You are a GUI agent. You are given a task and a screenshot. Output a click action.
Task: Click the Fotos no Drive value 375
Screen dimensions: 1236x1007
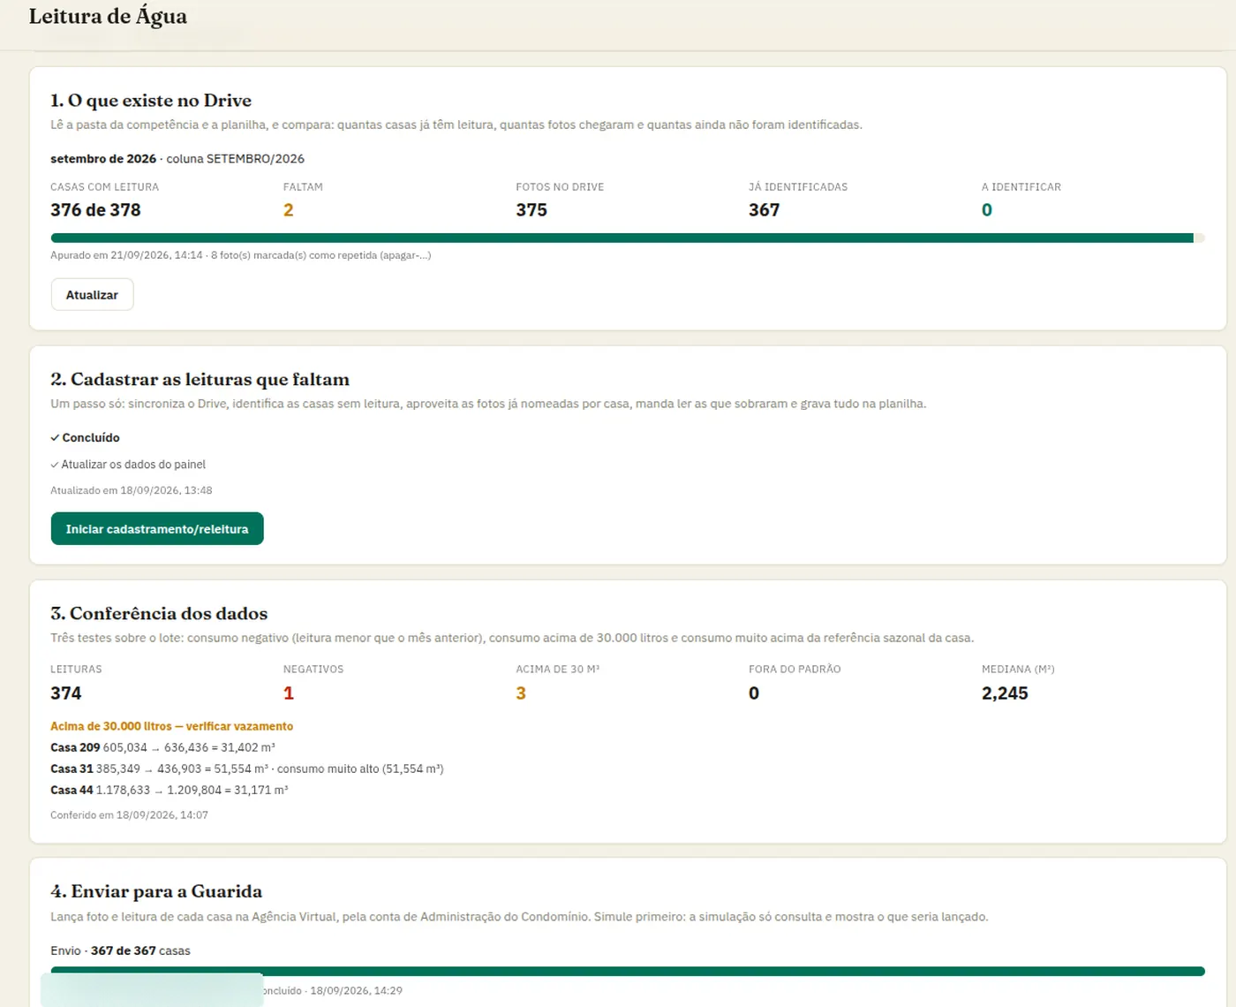point(531,210)
